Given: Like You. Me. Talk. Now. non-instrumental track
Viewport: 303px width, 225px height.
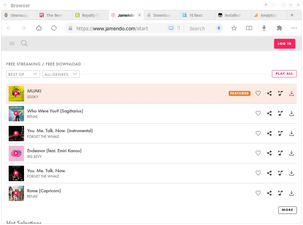Looking at the screenshot, I should pos(258,173).
